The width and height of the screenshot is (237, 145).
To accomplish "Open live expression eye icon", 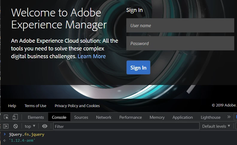I will pyautogui.click(x=45, y=126).
